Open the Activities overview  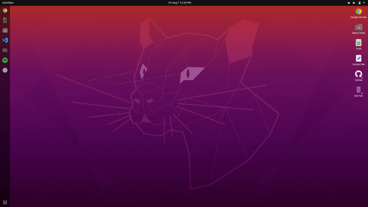pos(8,3)
